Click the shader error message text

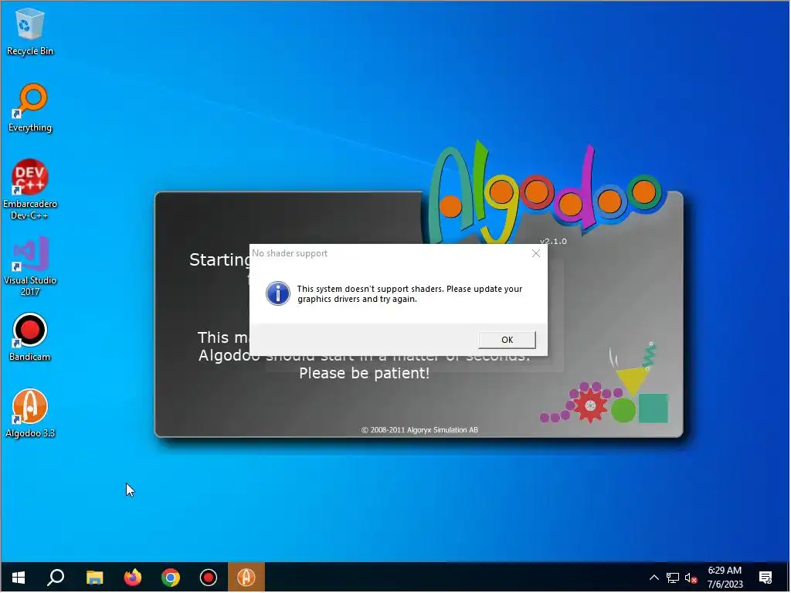409,294
